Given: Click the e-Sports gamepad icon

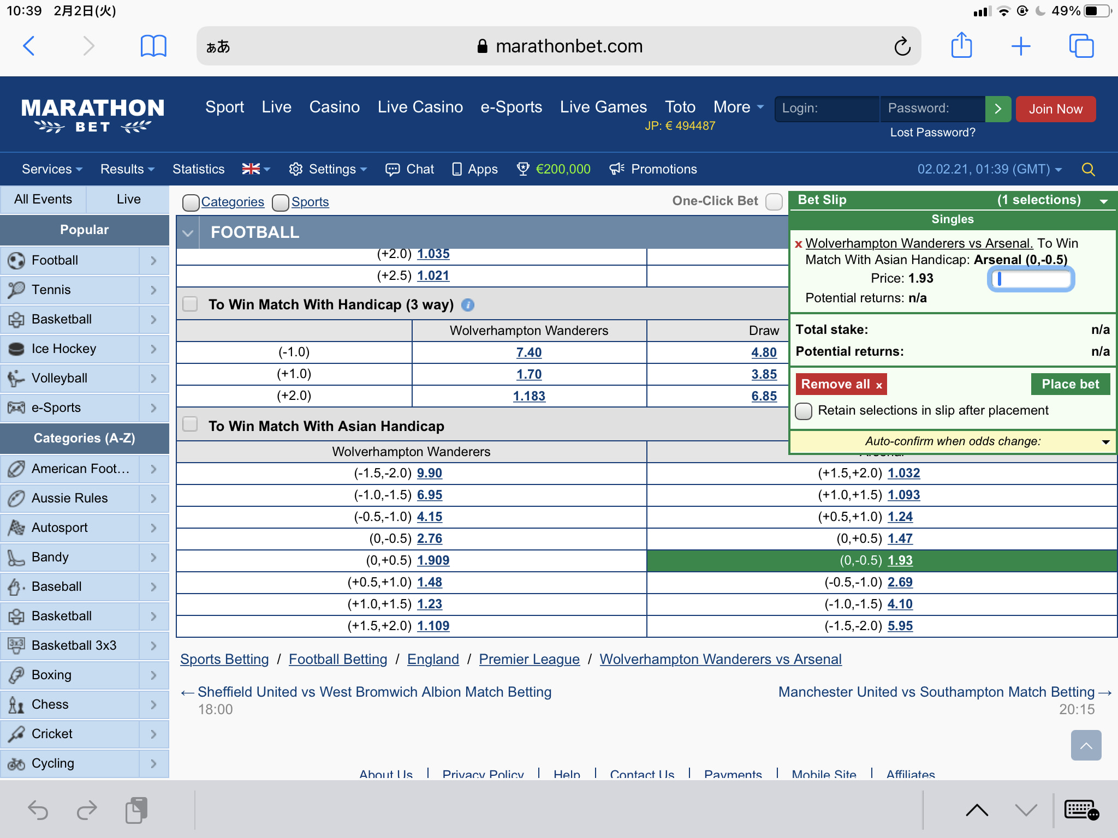Looking at the screenshot, I should click(x=16, y=408).
